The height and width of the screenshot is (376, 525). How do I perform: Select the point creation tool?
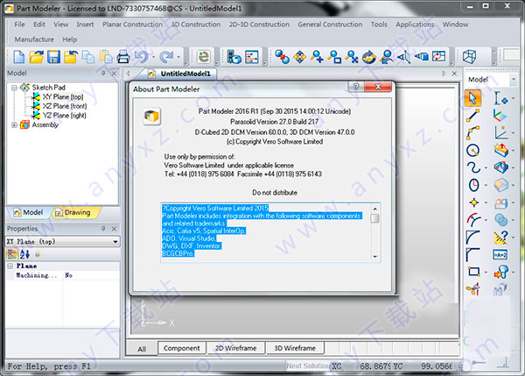tap(473, 202)
